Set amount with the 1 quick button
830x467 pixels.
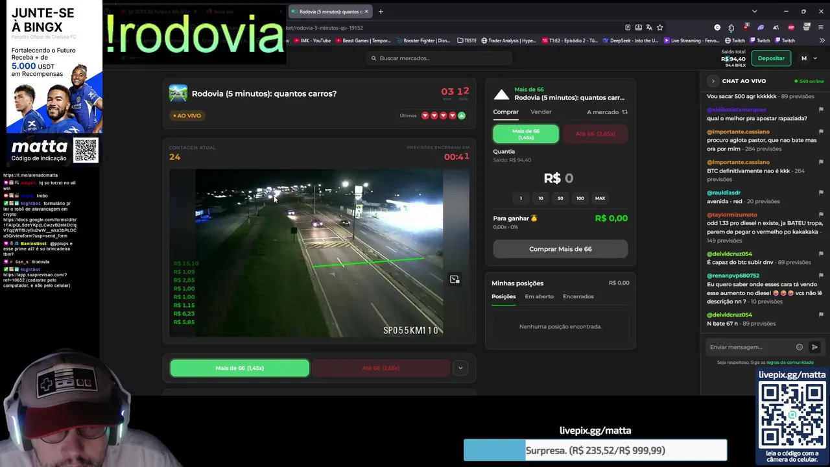click(521, 198)
